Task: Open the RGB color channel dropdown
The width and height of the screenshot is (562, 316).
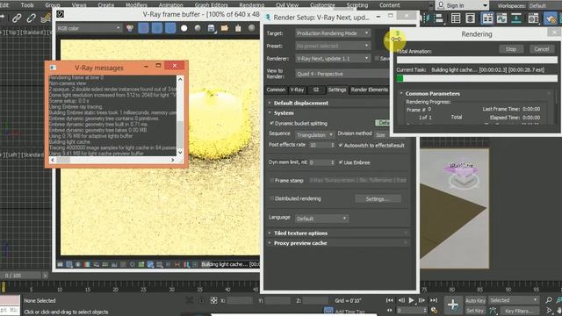Action: tap(89, 28)
